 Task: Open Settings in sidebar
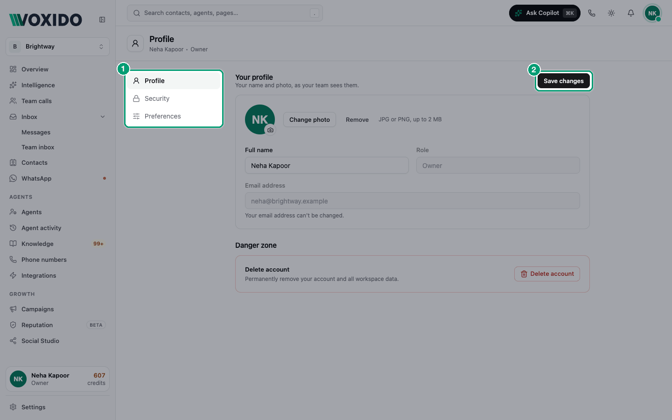[x=57, y=407]
